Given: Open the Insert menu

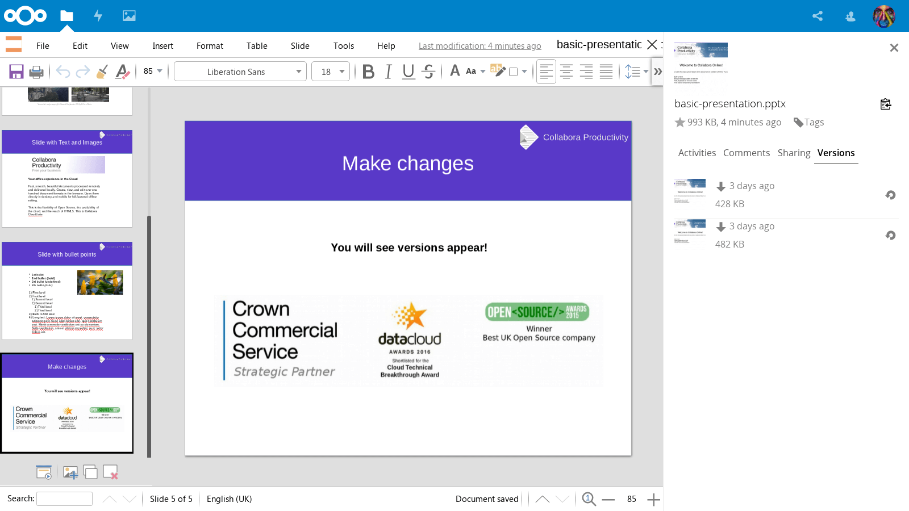Looking at the screenshot, I should [x=163, y=46].
